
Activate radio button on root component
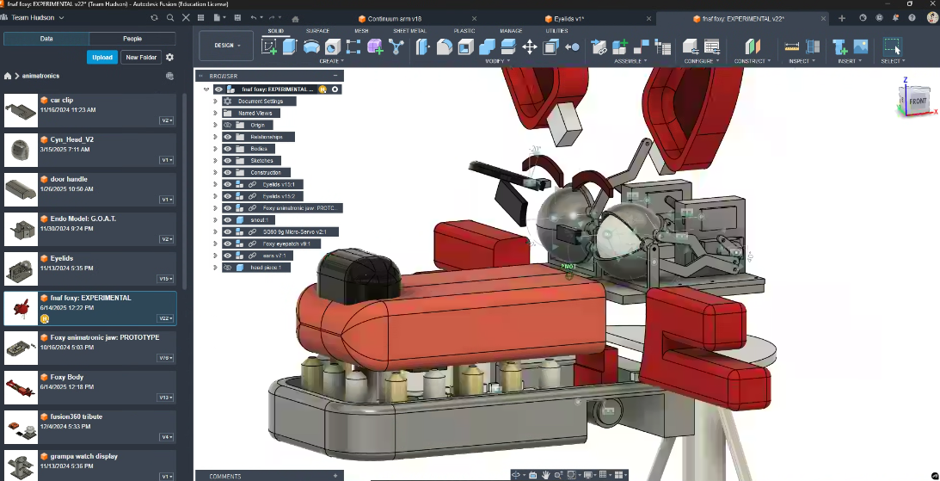[x=335, y=89]
